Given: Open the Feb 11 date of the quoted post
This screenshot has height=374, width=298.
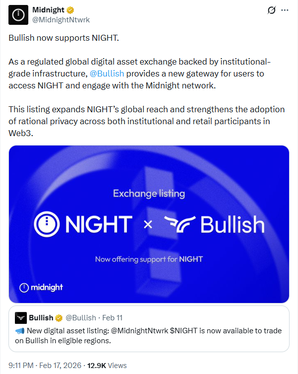Looking at the screenshot, I should [112, 317].
